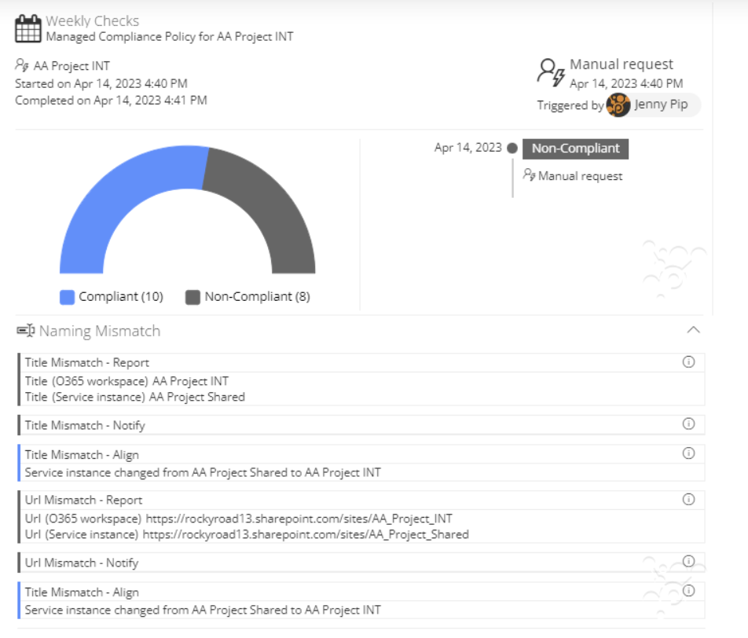
Task: Click the Naming Mismatch section icon
Action: pyautogui.click(x=26, y=330)
